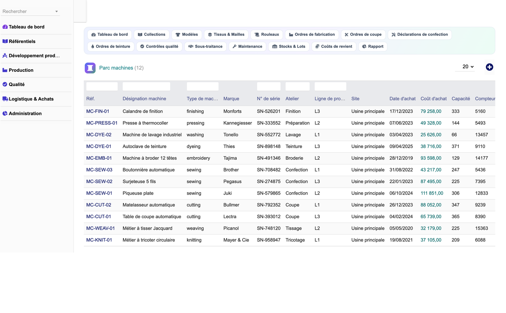Open the Stocks & Lots shortcut

(x=289, y=47)
